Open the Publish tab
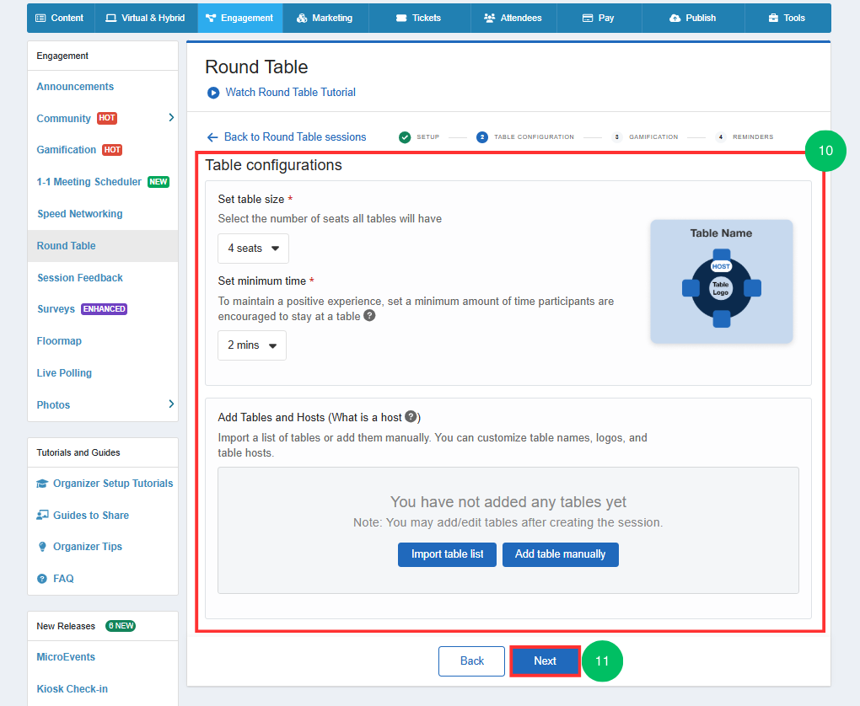The height and width of the screenshot is (706, 860). pyautogui.click(x=693, y=18)
